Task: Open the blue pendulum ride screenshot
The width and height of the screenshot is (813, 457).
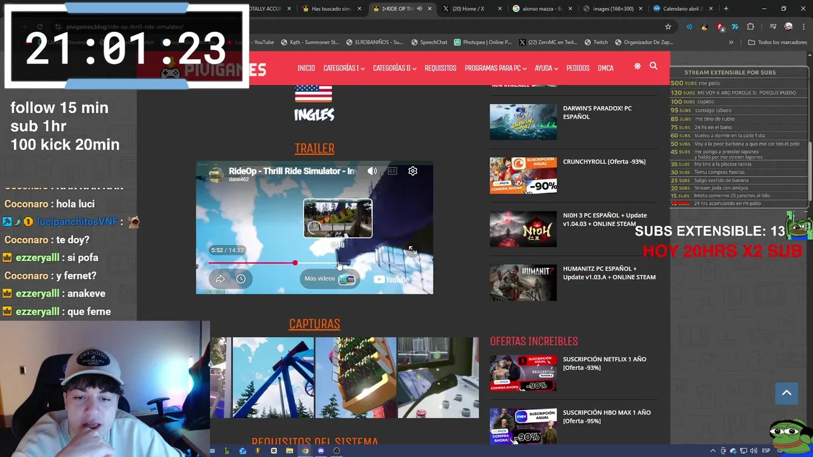Action: click(x=273, y=378)
